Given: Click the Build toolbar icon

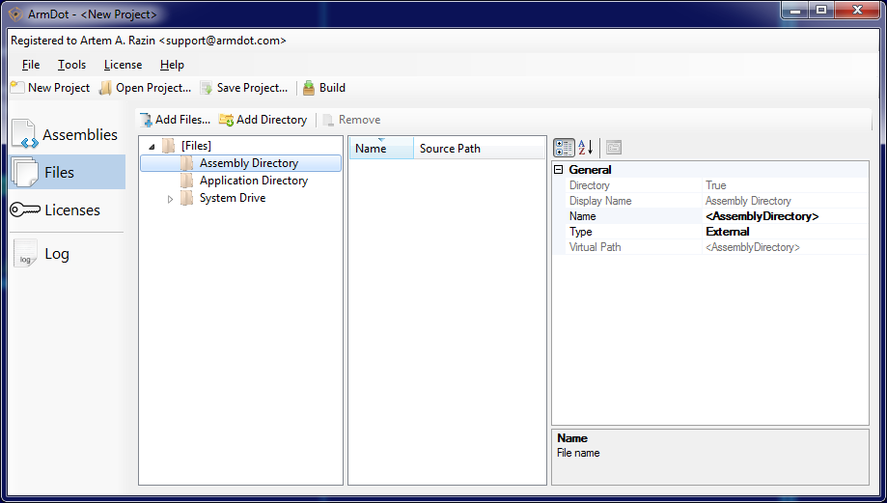Looking at the screenshot, I should pos(309,88).
